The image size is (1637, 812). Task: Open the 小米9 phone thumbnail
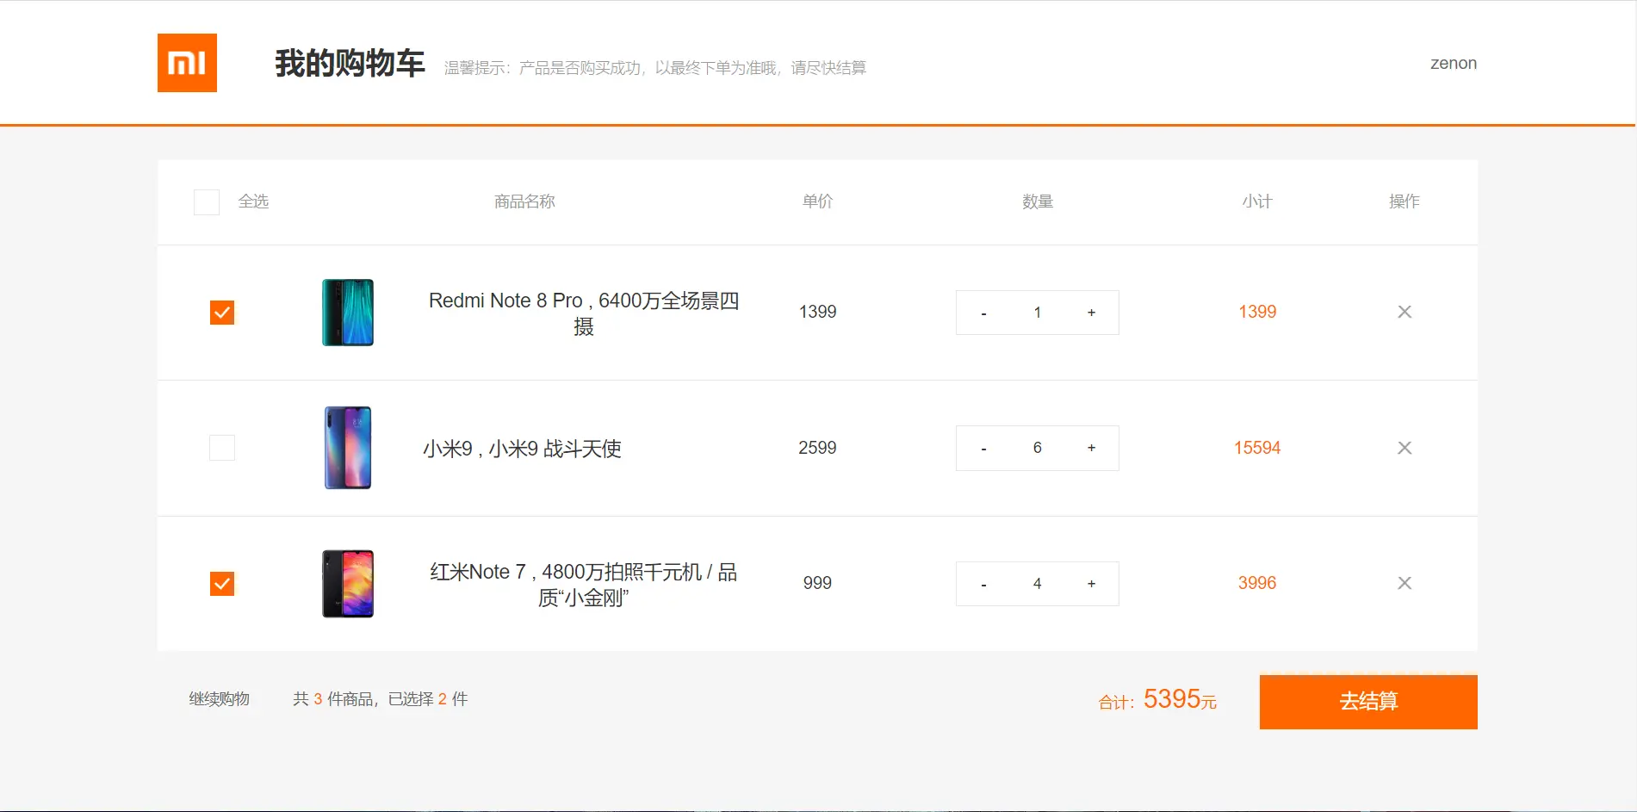348,448
